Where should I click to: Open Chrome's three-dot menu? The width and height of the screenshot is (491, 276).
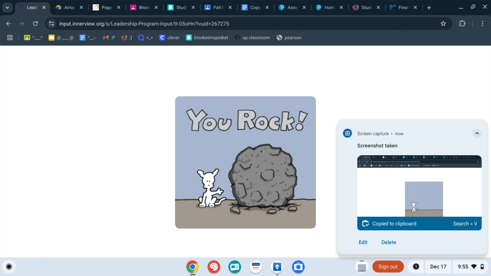tap(483, 23)
